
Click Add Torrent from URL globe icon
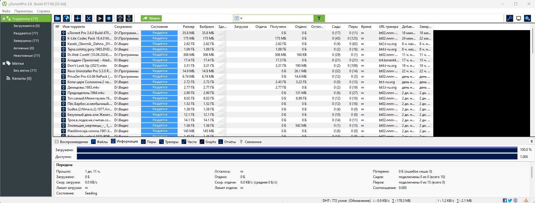(66, 18)
